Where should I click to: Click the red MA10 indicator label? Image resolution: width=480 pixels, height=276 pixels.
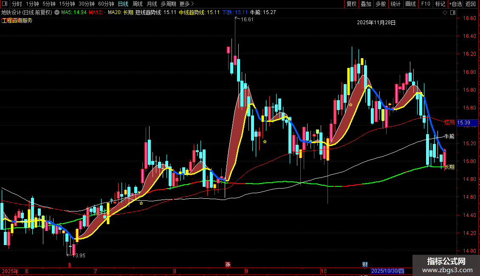[x=97, y=12]
